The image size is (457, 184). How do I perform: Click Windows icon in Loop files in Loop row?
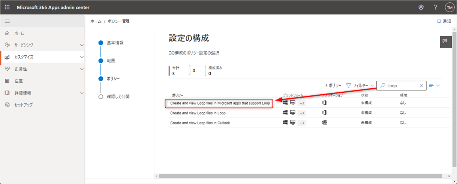point(285,113)
